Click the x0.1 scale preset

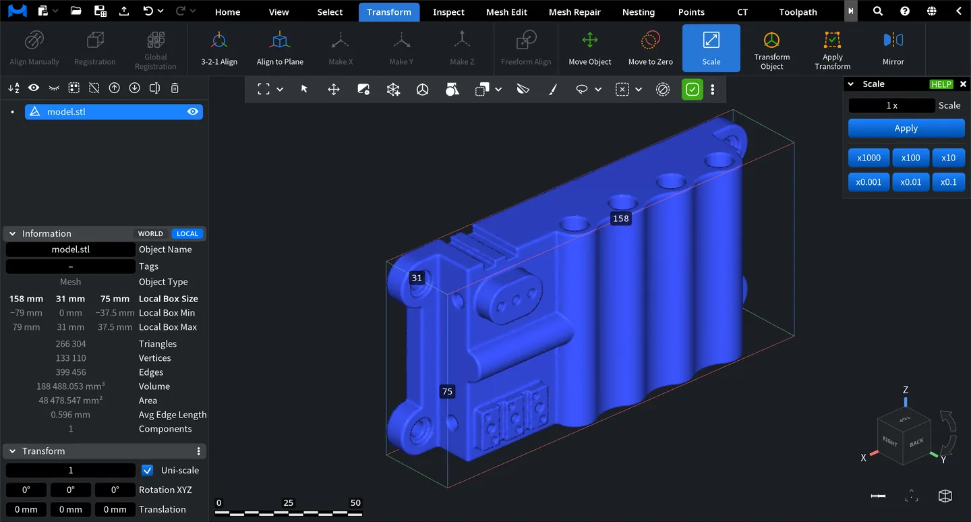pyautogui.click(x=948, y=182)
